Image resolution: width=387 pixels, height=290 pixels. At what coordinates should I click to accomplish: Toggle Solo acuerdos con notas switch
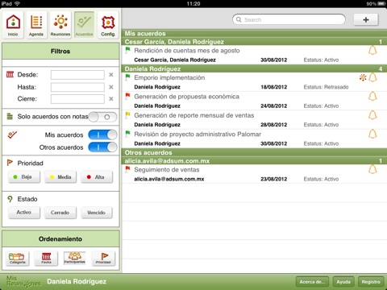[102, 117]
